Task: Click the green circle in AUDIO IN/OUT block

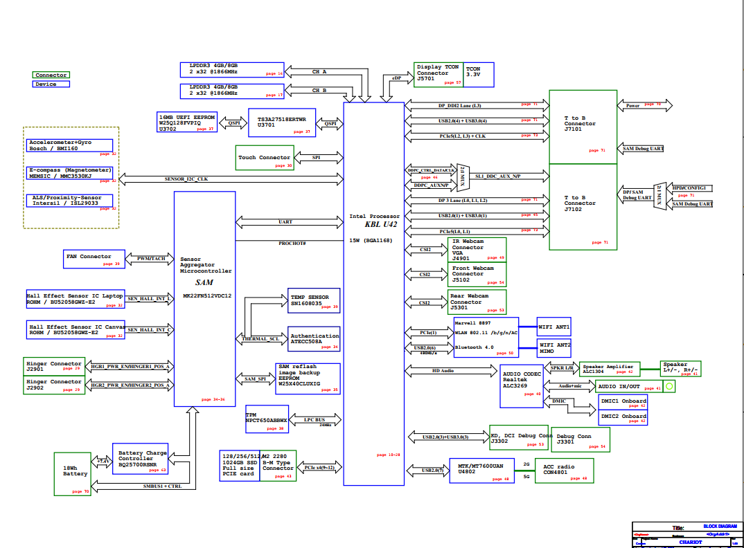Action: click(x=669, y=387)
